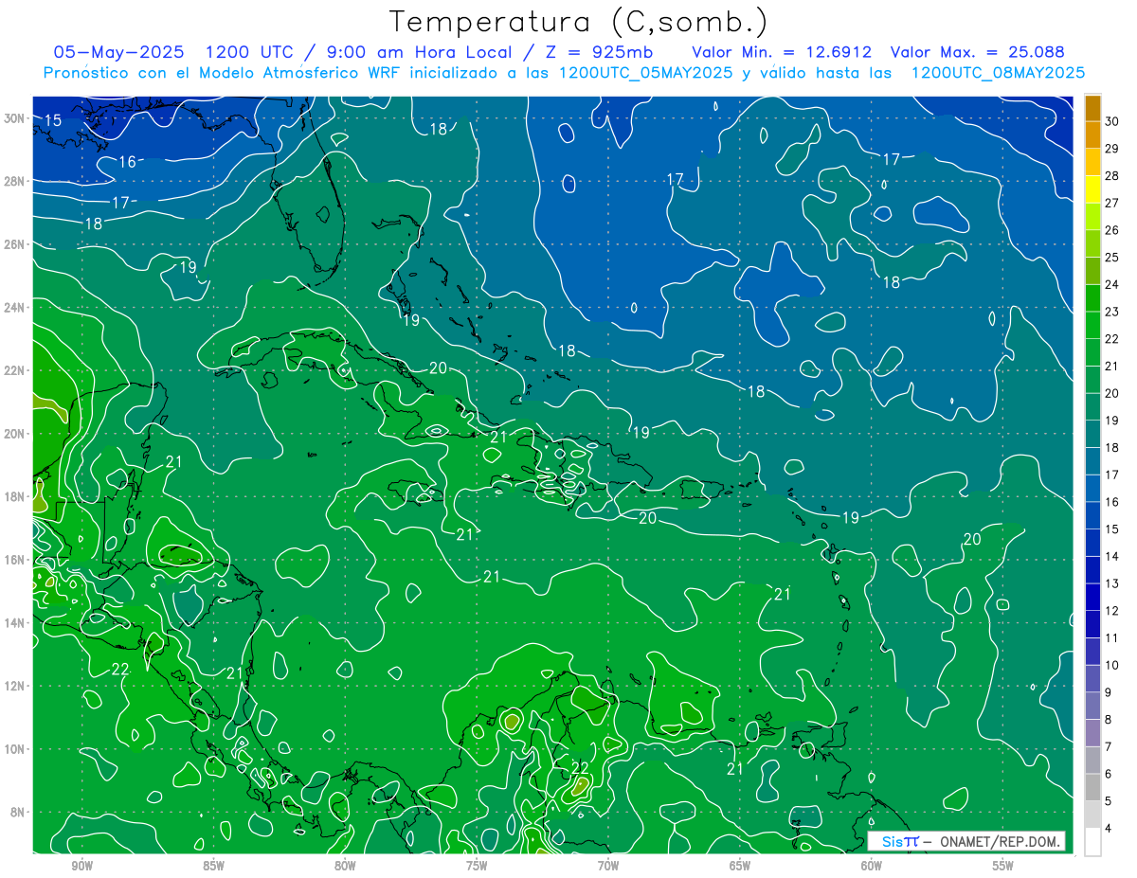Click the '15' contour label on the map
The image size is (1137, 878).
(x=53, y=120)
